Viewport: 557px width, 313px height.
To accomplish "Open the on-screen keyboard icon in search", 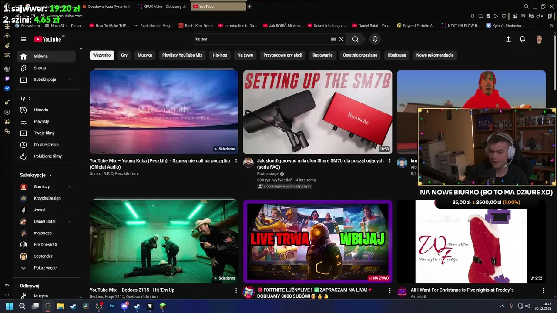I will (x=333, y=39).
